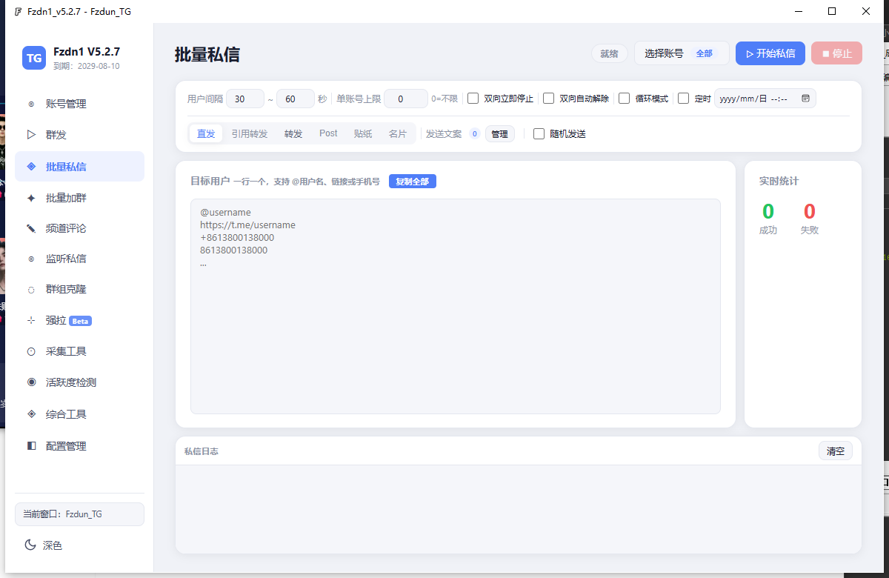Viewport: 889px width, 578px height.
Task: Open the 监听私信 icon
Action: [31, 259]
